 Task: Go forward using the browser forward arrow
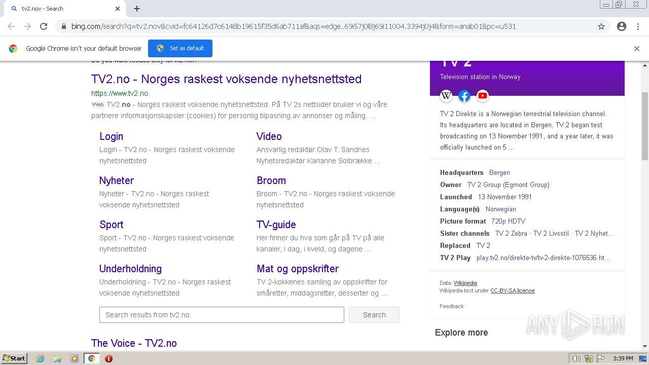click(x=27, y=26)
